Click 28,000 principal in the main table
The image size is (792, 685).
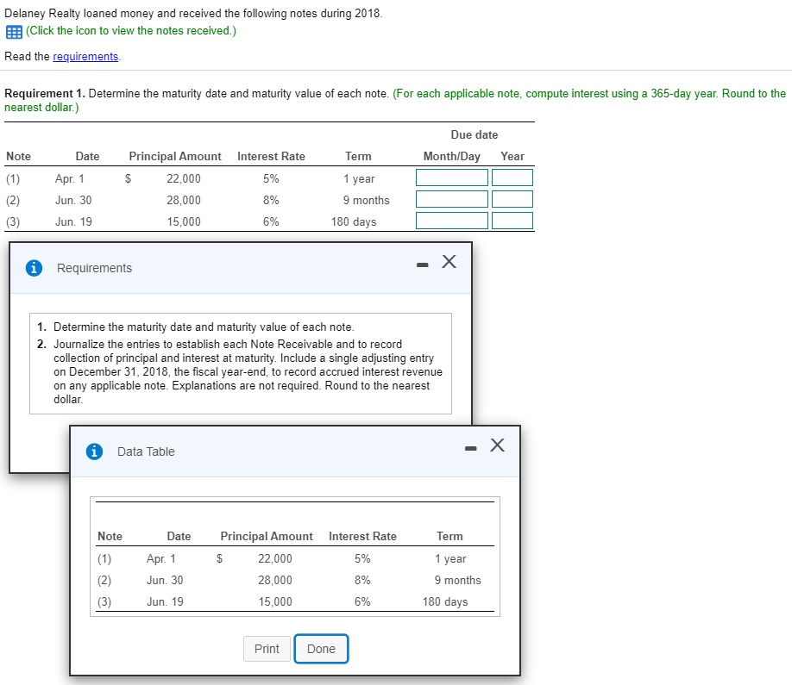(x=184, y=200)
